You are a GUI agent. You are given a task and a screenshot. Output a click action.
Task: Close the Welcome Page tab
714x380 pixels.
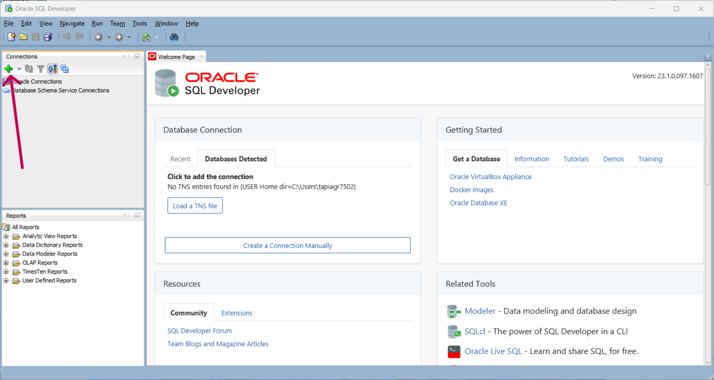(x=201, y=56)
